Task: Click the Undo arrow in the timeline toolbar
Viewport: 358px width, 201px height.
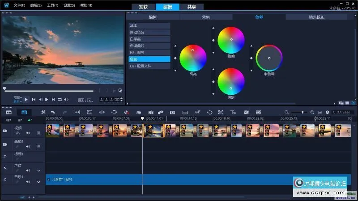Action: tap(53, 112)
